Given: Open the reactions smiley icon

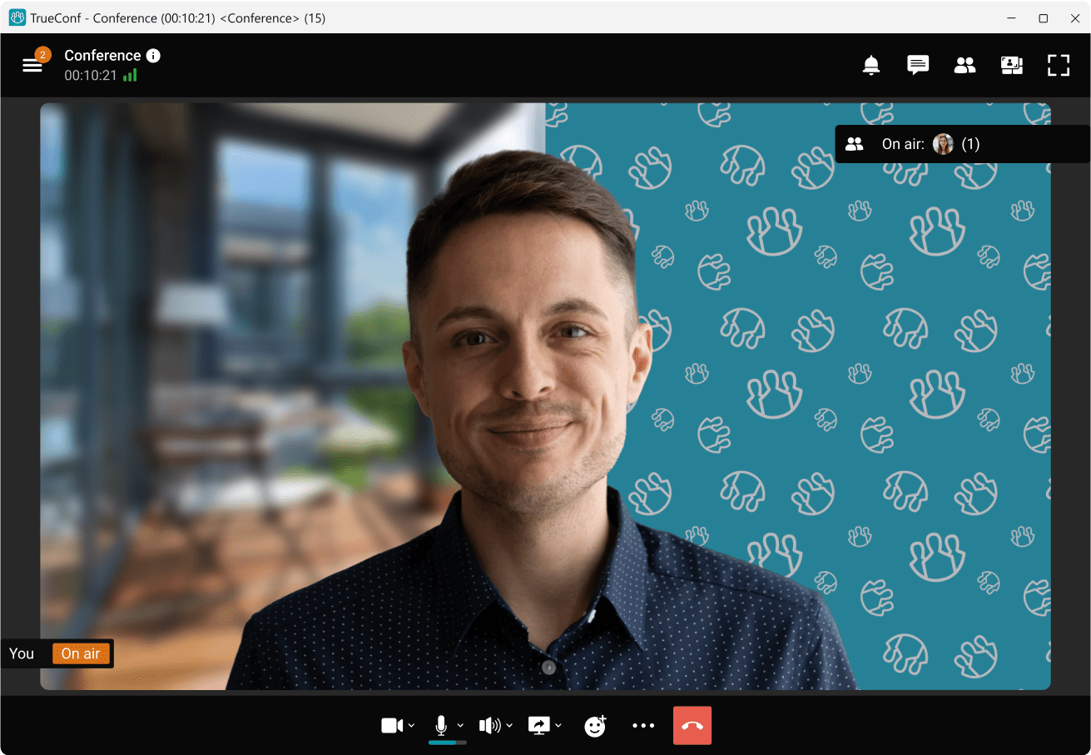Looking at the screenshot, I should click(595, 726).
